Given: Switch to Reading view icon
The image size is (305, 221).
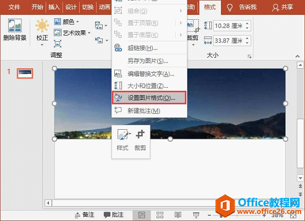Looking at the screenshot, I should (x=178, y=215).
